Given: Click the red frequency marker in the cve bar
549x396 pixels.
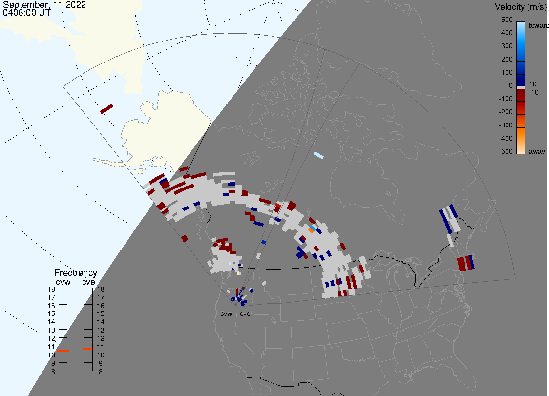Looking at the screenshot, I should 88,349.
